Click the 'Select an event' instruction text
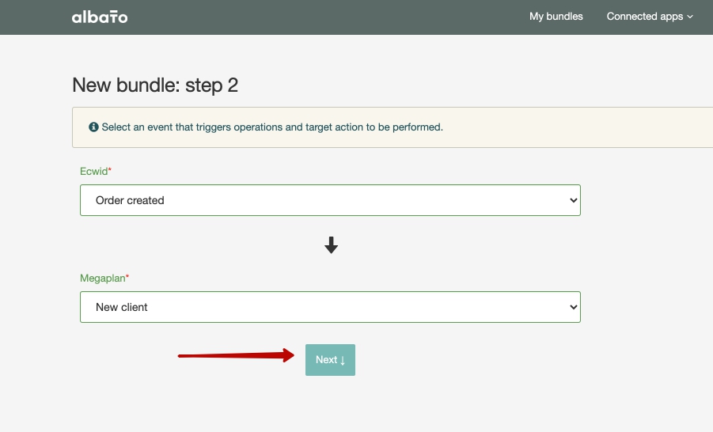This screenshot has height=432, width=713. pos(272,127)
